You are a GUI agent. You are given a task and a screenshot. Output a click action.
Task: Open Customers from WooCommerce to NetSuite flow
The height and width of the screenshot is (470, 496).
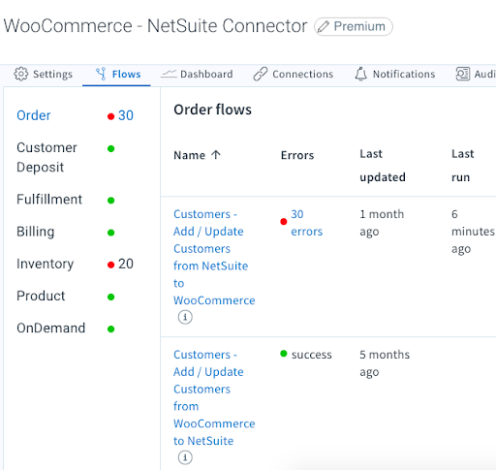[214, 397]
